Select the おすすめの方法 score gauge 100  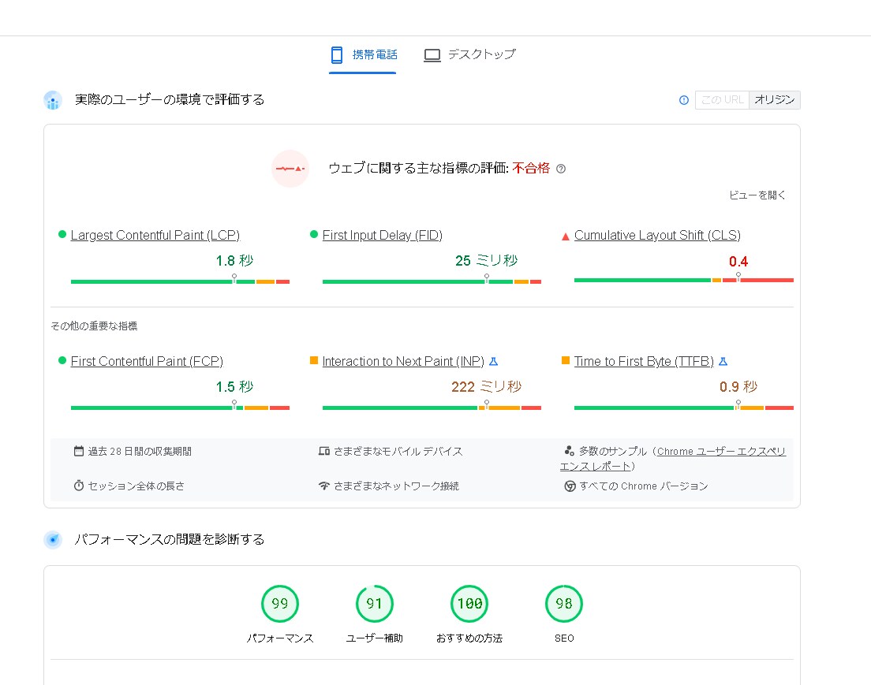tap(469, 603)
